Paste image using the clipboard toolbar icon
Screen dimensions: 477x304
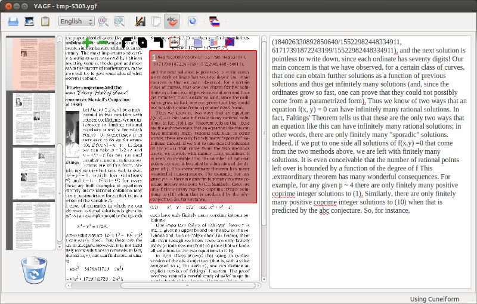click(x=45, y=21)
